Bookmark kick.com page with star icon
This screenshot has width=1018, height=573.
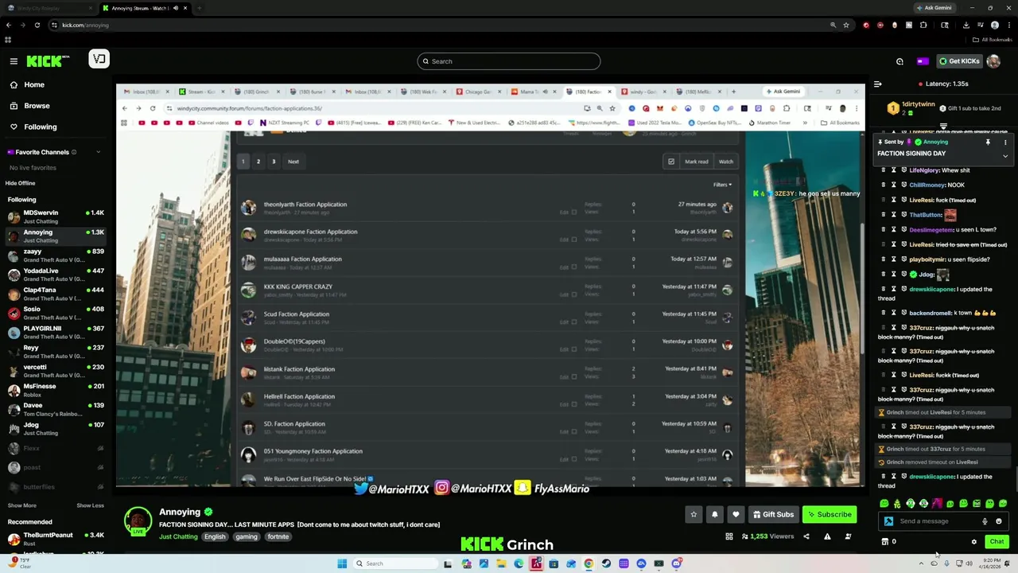[846, 25]
